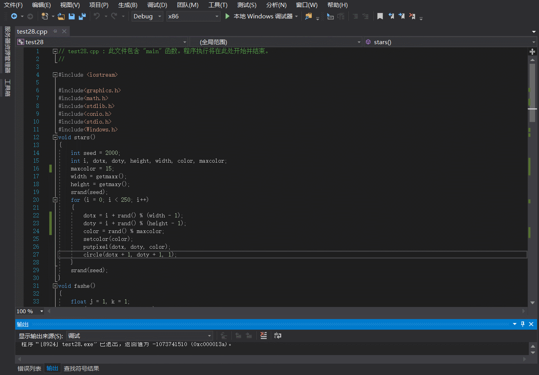This screenshot has width=539, height=375.
Task: Open the 查找符号结果 tab
Action: [81, 368]
